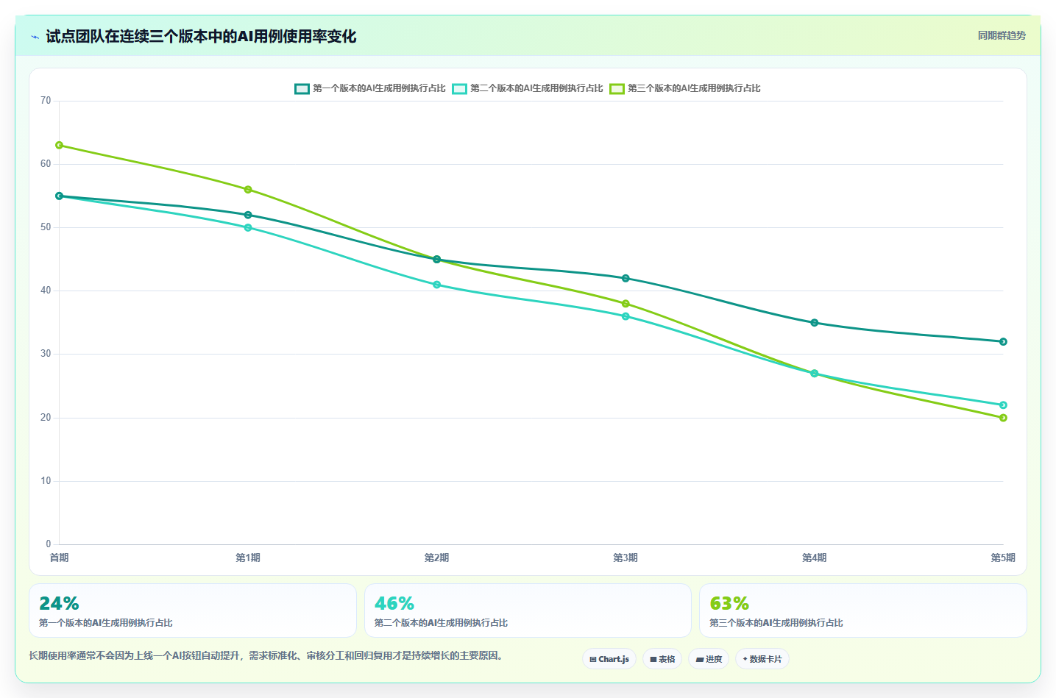Select the 24% first-version stat card
The width and height of the screenshot is (1056, 698).
[193, 610]
